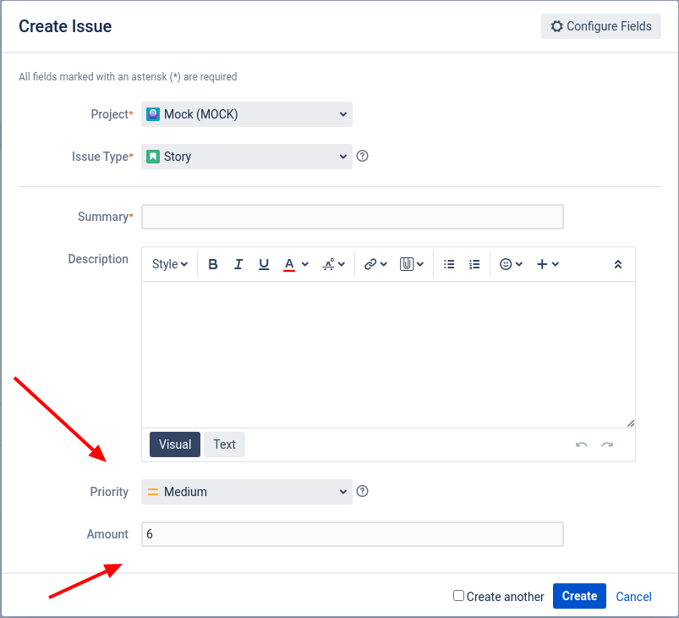679x618 pixels.
Task: Switch to the Text editor tab
Action: 224,444
